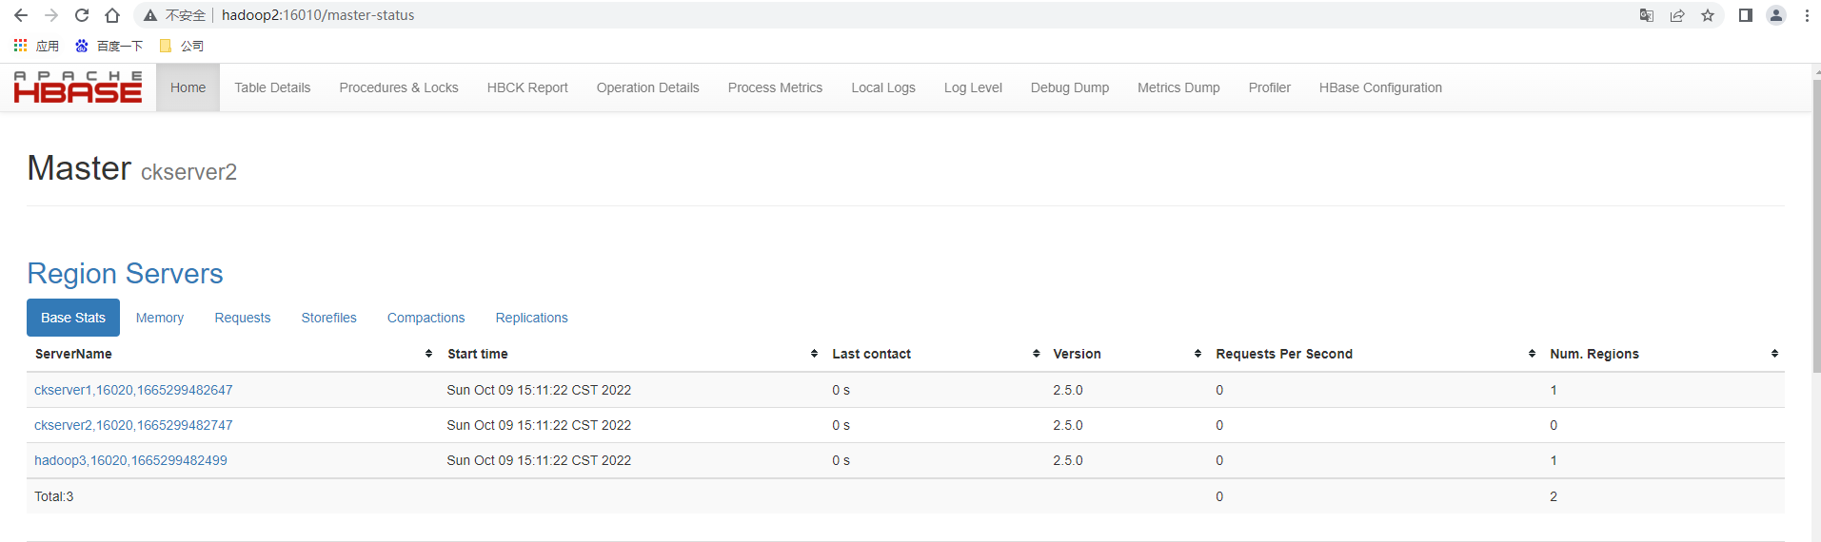The image size is (1821, 542).
Task: Open Procedures & Locks page
Action: (x=399, y=87)
